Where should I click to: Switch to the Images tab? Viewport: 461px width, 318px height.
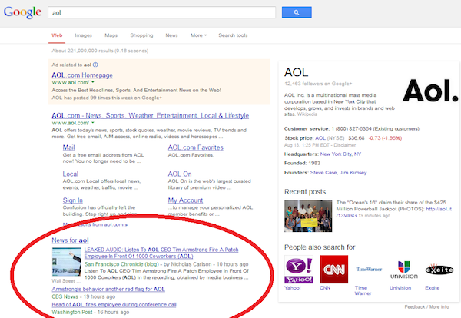(83, 35)
